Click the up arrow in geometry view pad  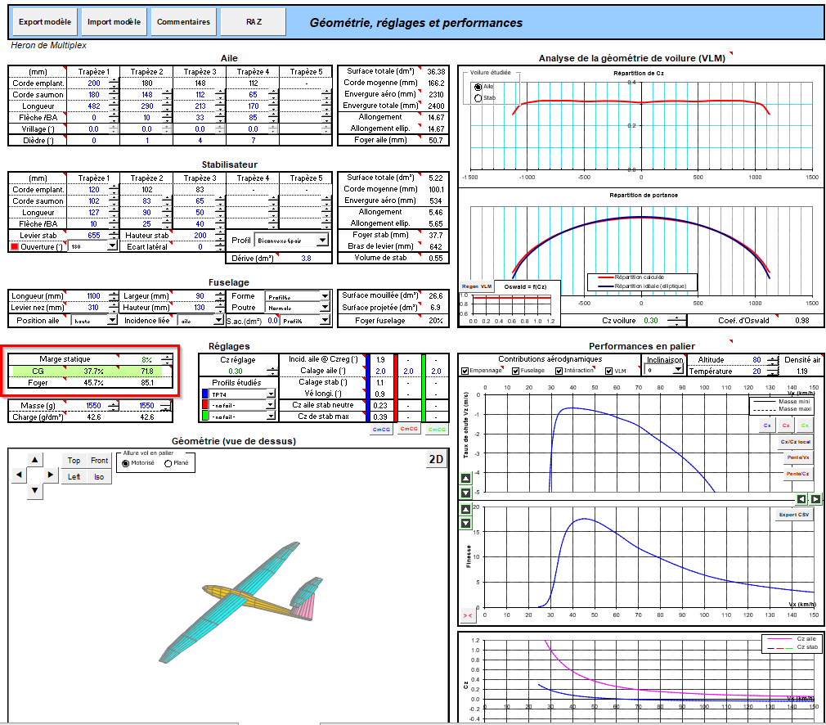point(34,458)
